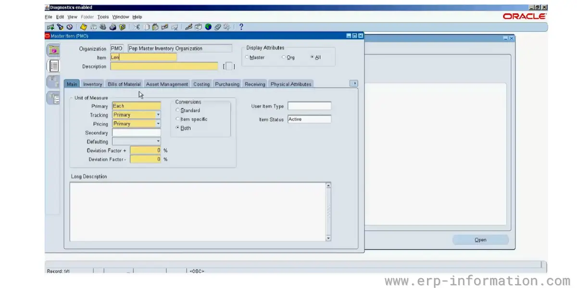The height and width of the screenshot is (288, 577).
Task: Open the Edit menu
Action: point(60,17)
